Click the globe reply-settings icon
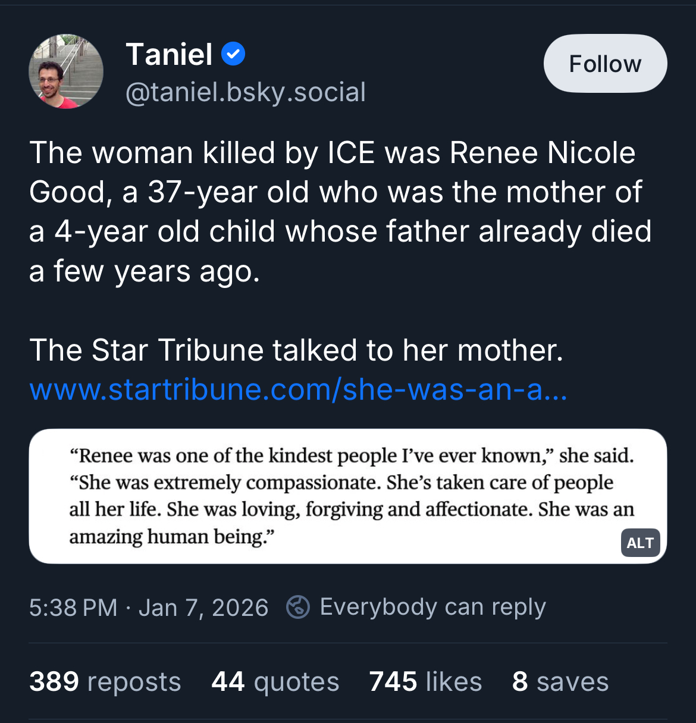The width and height of the screenshot is (696, 723). click(x=298, y=607)
